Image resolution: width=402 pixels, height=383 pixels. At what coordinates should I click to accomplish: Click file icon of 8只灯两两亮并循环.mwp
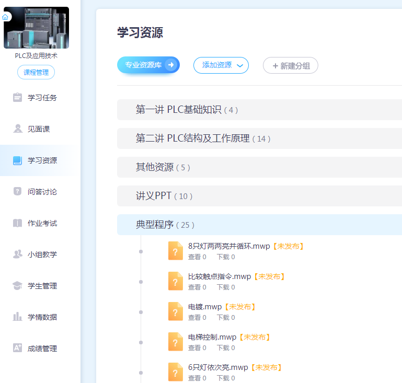click(175, 251)
